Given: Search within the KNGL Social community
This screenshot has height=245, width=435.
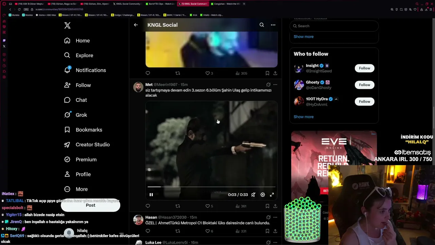Looking at the screenshot, I should pos(262,25).
